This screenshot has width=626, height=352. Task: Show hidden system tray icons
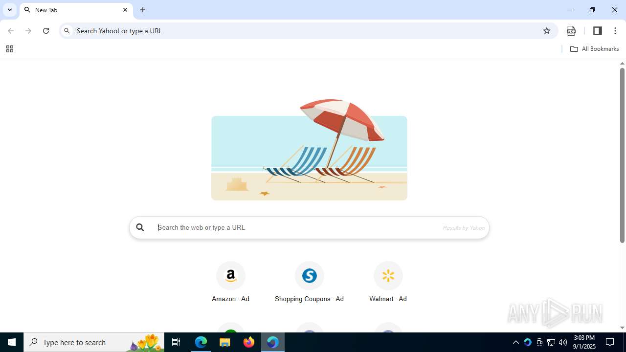click(x=516, y=342)
